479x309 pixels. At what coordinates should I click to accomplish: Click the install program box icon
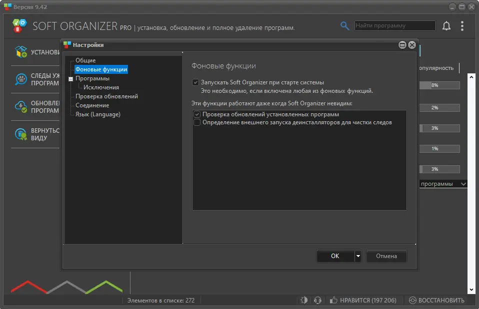[x=21, y=52]
